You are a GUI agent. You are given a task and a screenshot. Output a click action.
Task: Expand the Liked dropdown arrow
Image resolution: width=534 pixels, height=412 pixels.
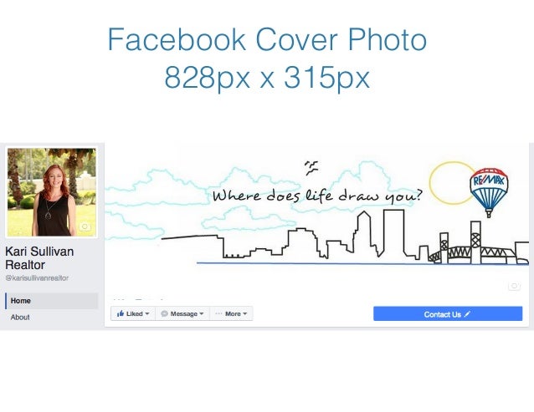pyautogui.click(x=147, y=313)
